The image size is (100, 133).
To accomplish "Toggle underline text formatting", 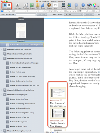I will (x=63, y=11).
